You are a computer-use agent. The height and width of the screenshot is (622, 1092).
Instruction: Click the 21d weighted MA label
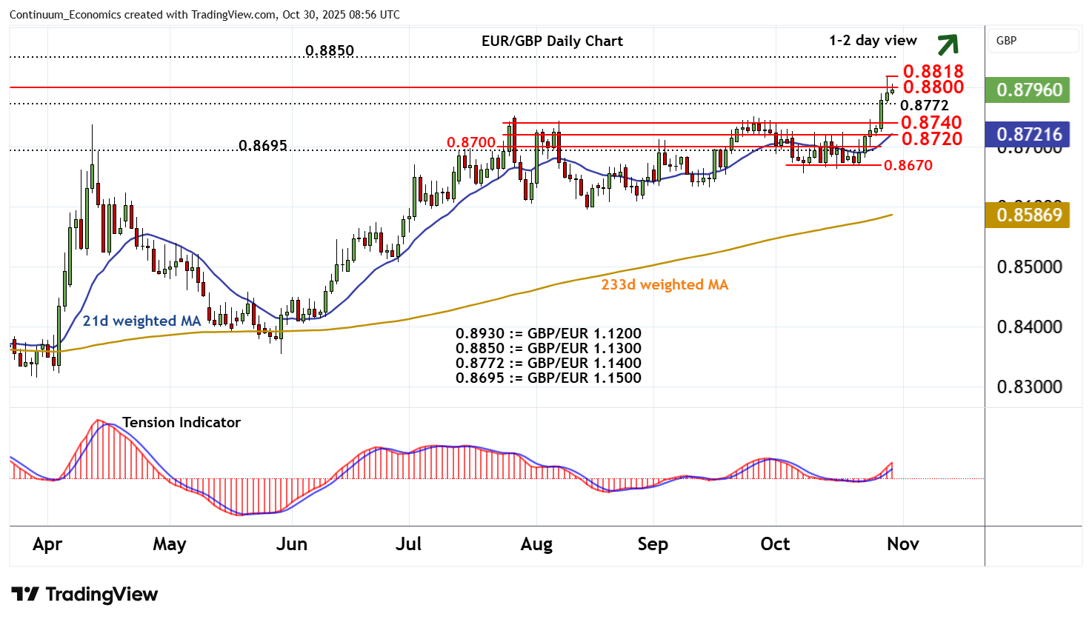pos(142,321)
